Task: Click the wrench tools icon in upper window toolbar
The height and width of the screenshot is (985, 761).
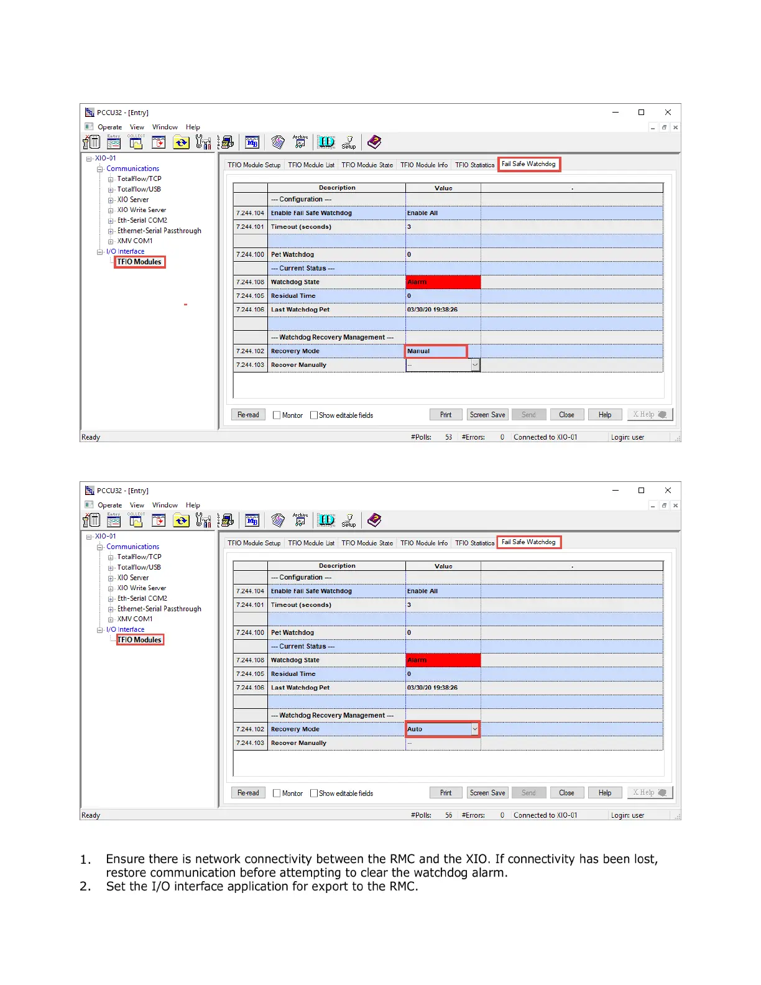Action: pyautogui.click(x=203, y=142)
